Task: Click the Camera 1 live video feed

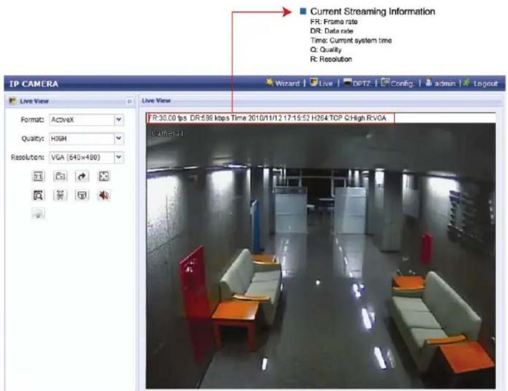Action: pos(320,255)
